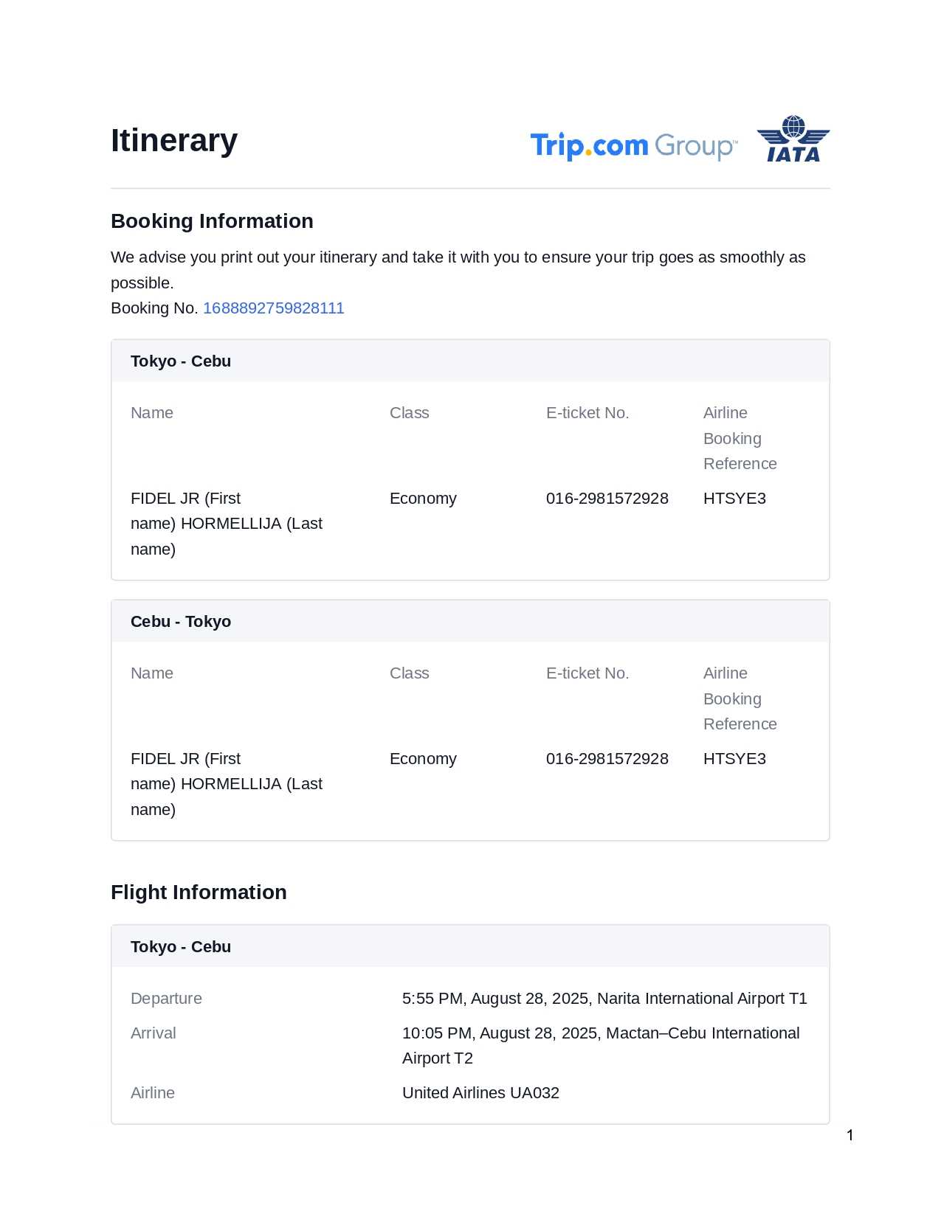Viewport: 941px width, 1217px height.
Task: Click the Trip.com Group logo
Action: (633, 145)
